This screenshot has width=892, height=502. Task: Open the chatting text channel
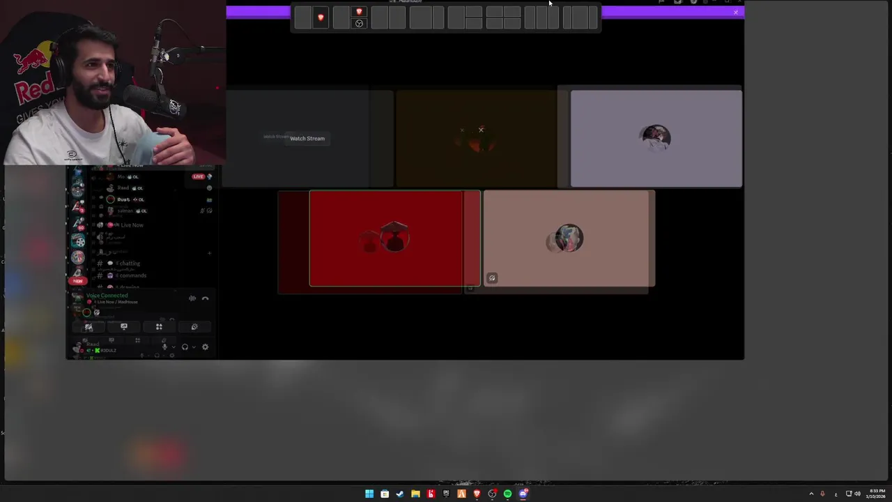[128, 264]
